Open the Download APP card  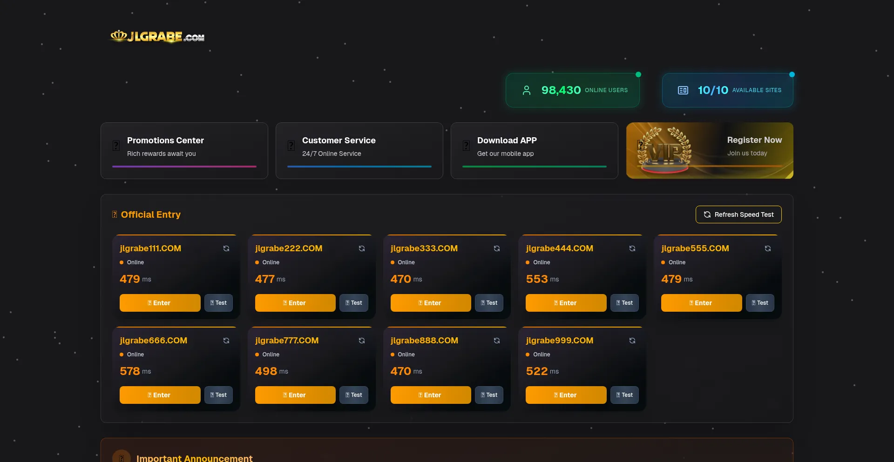(x=535, y=151)
